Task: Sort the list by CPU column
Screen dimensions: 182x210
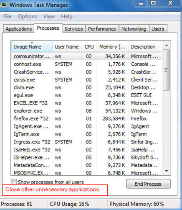Action: (x=89, y=46)
